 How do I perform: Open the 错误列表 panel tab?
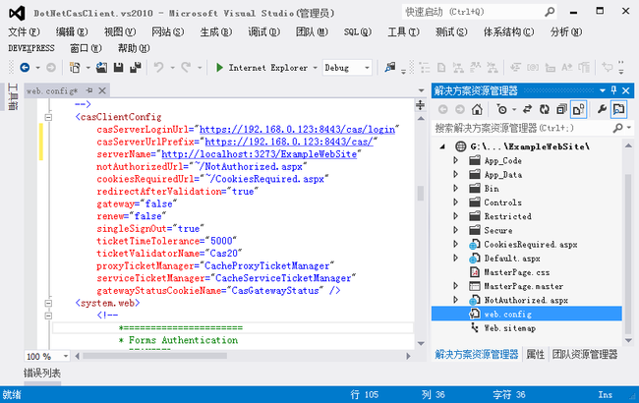42,373
